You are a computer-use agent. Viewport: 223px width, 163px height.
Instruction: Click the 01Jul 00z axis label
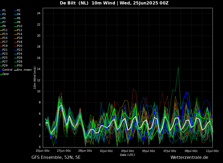(x=106, y=151)
